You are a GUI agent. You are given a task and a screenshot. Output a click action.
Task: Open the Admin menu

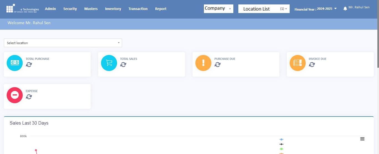coord(50,9)
